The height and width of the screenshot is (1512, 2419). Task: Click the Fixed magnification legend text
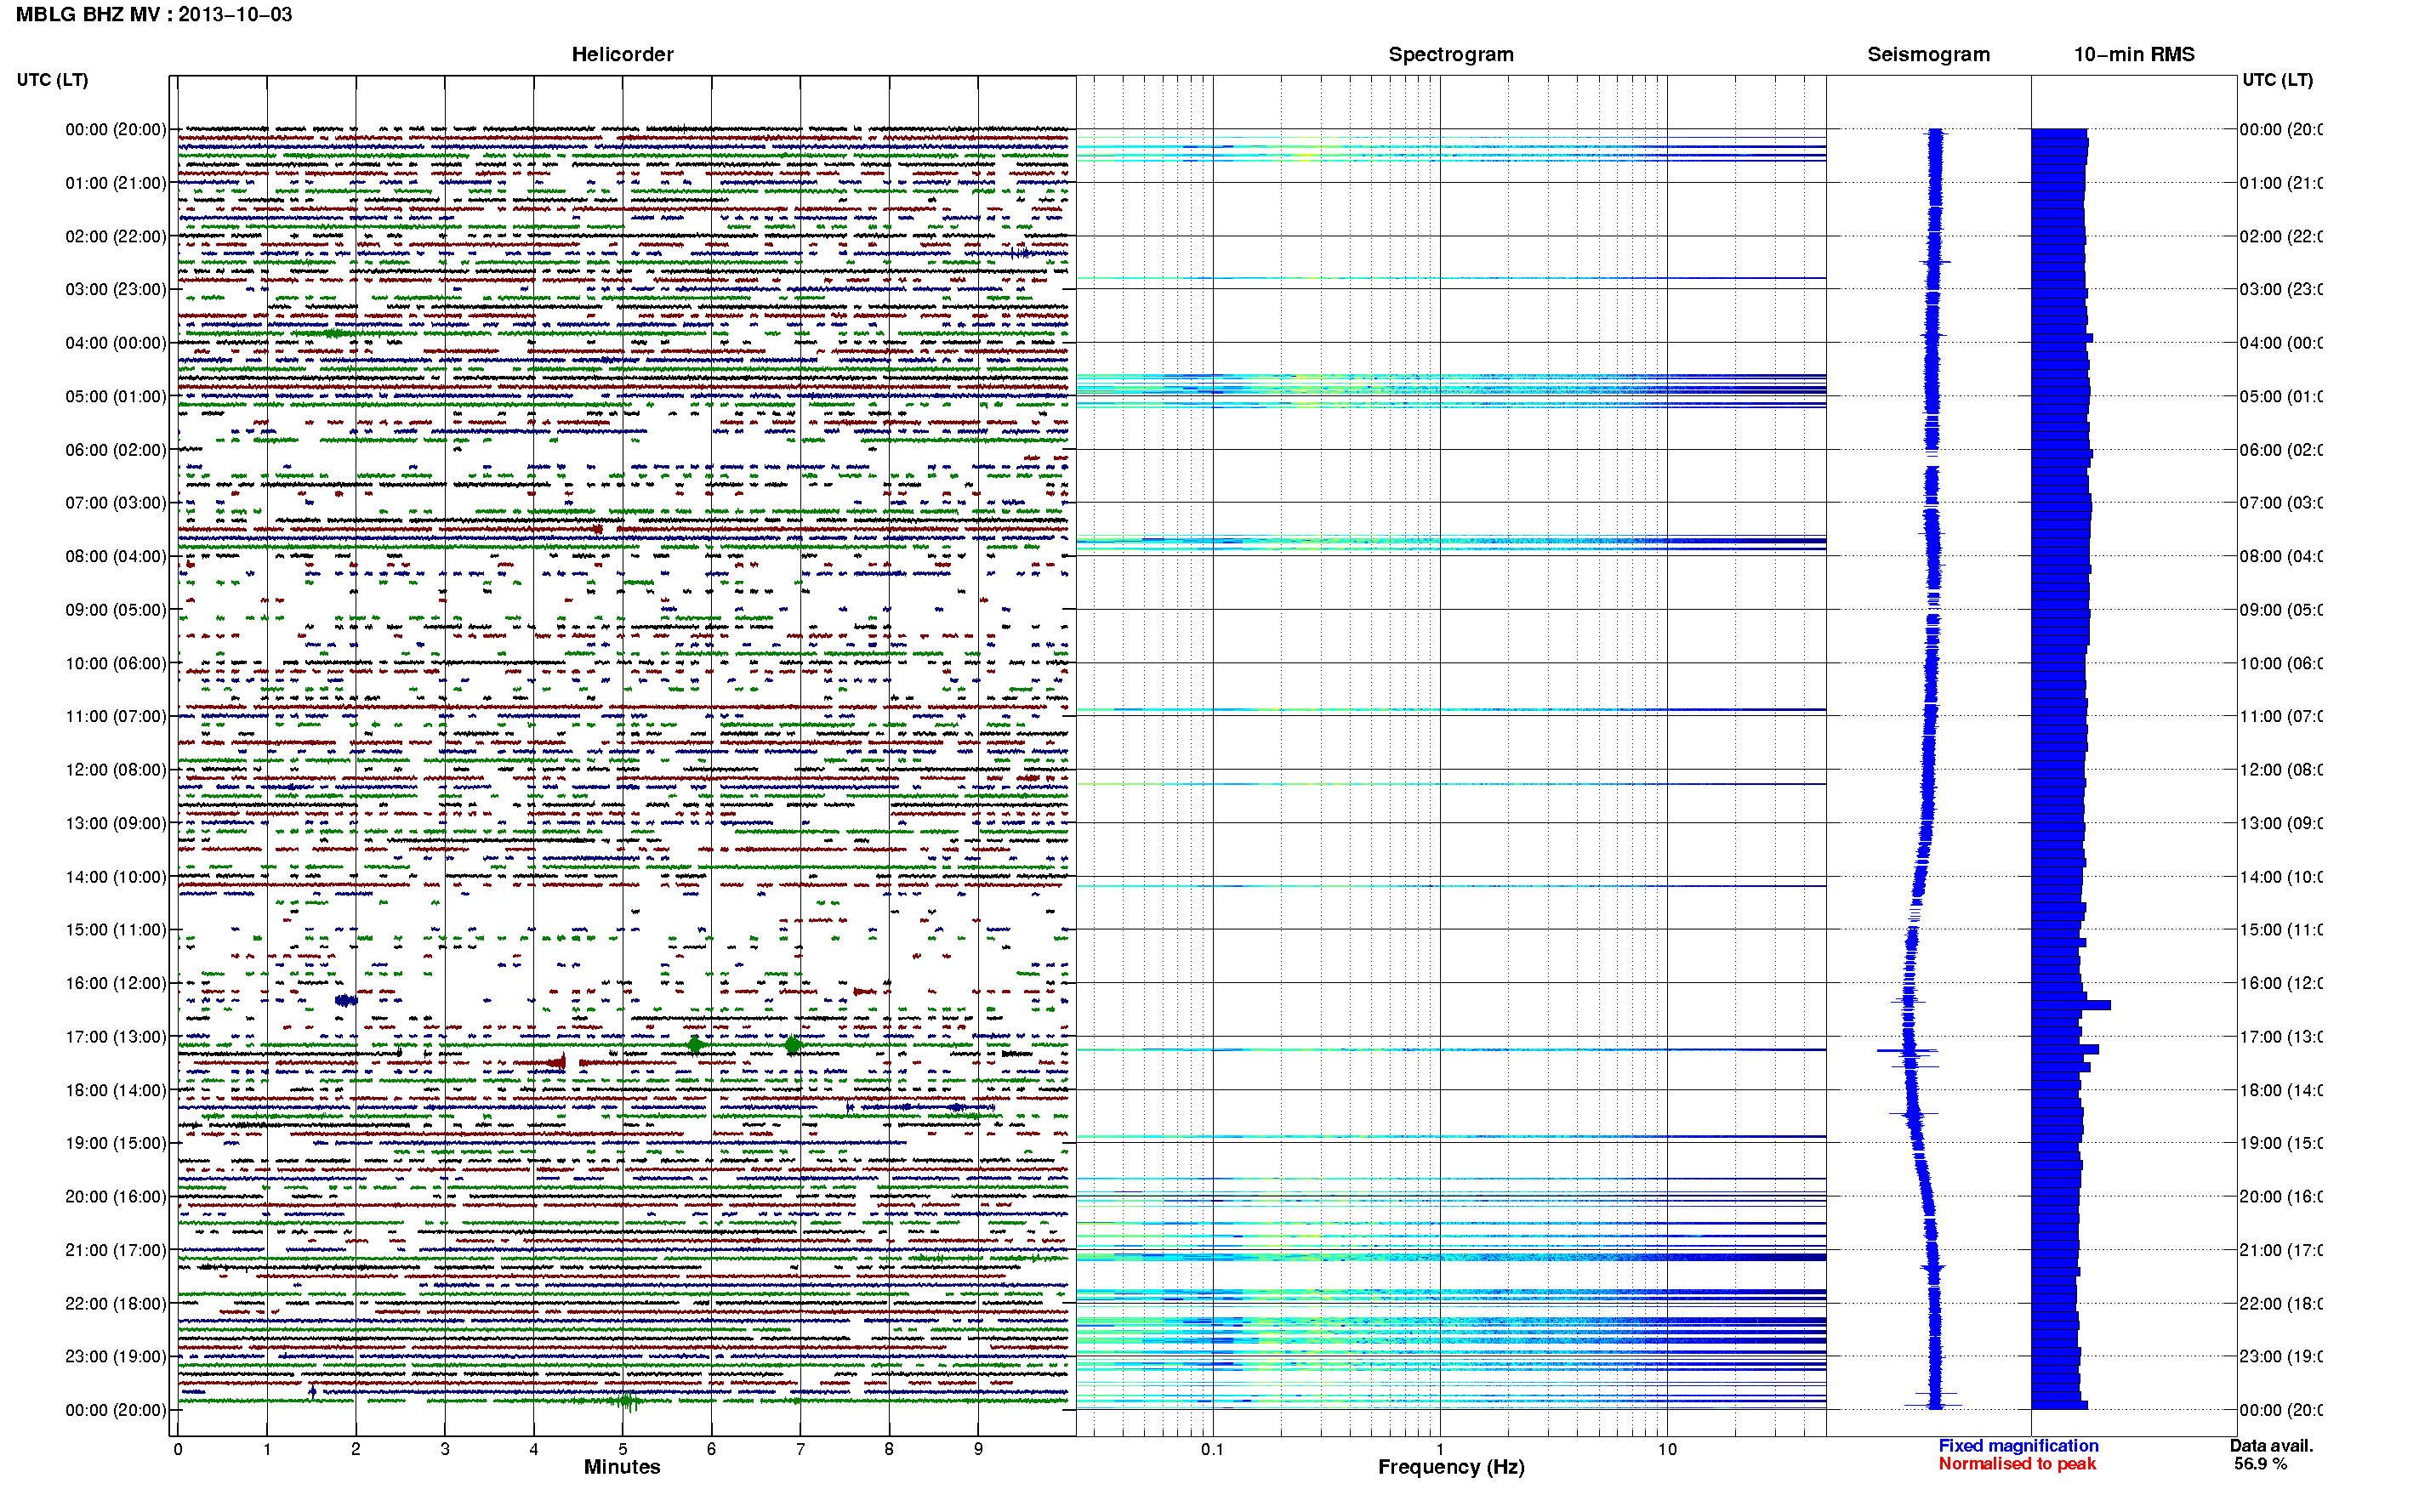pos(2018,1446)
